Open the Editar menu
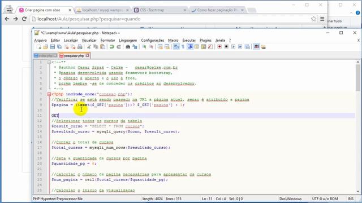 pyautogui.click(x=55, y=40)
